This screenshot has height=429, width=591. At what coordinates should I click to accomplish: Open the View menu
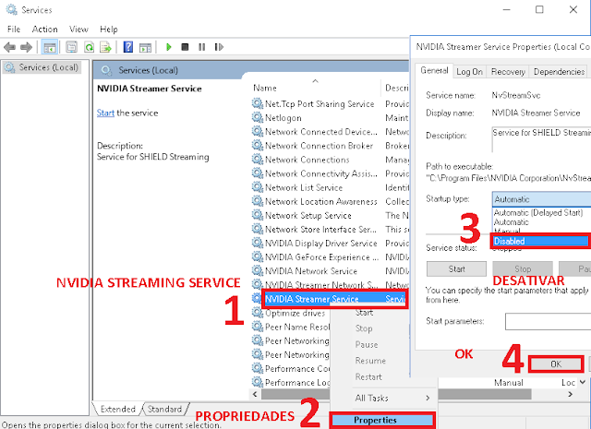click(x=78, y=29)
